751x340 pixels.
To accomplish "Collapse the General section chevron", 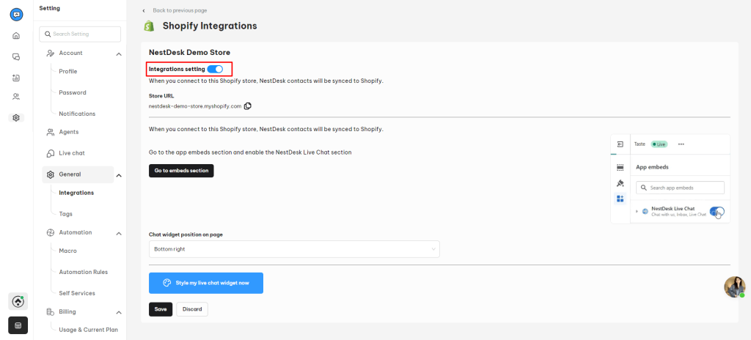I will [x=119, y=176].
